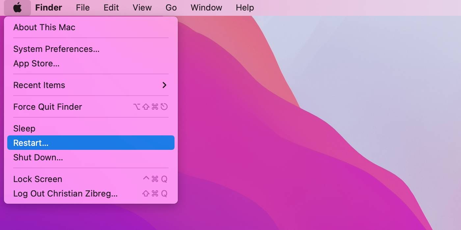461x230 pixels.
Task: Open the Go menu
Action: pos(171,8)
